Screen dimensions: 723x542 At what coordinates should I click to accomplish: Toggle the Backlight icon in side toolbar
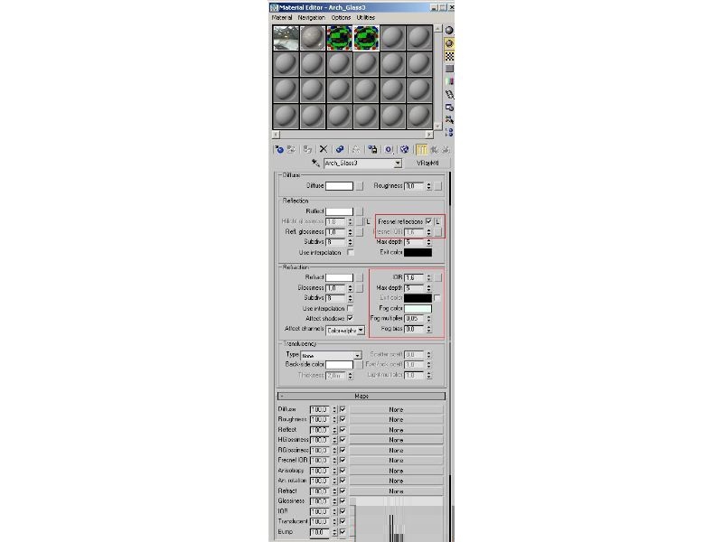click(449, 43)
